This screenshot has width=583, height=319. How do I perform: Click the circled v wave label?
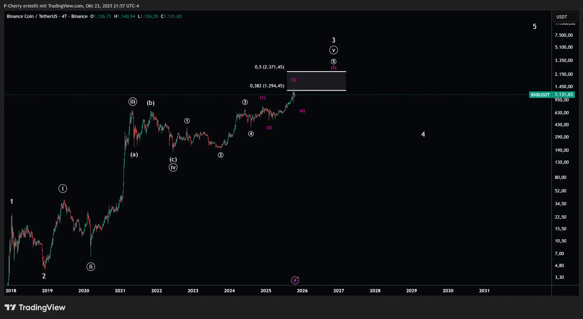tap(333, 50)
